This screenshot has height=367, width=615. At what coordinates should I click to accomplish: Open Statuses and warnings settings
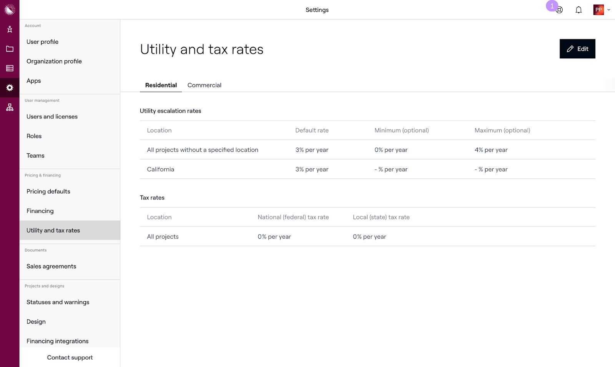coord(58,302)
